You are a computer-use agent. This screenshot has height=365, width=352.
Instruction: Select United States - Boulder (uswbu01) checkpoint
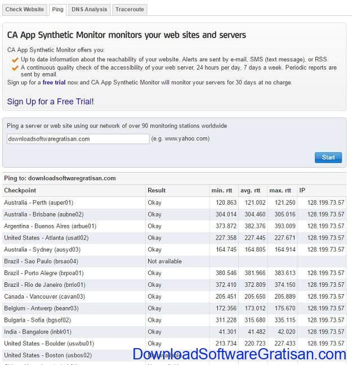(x=49, y=344)
